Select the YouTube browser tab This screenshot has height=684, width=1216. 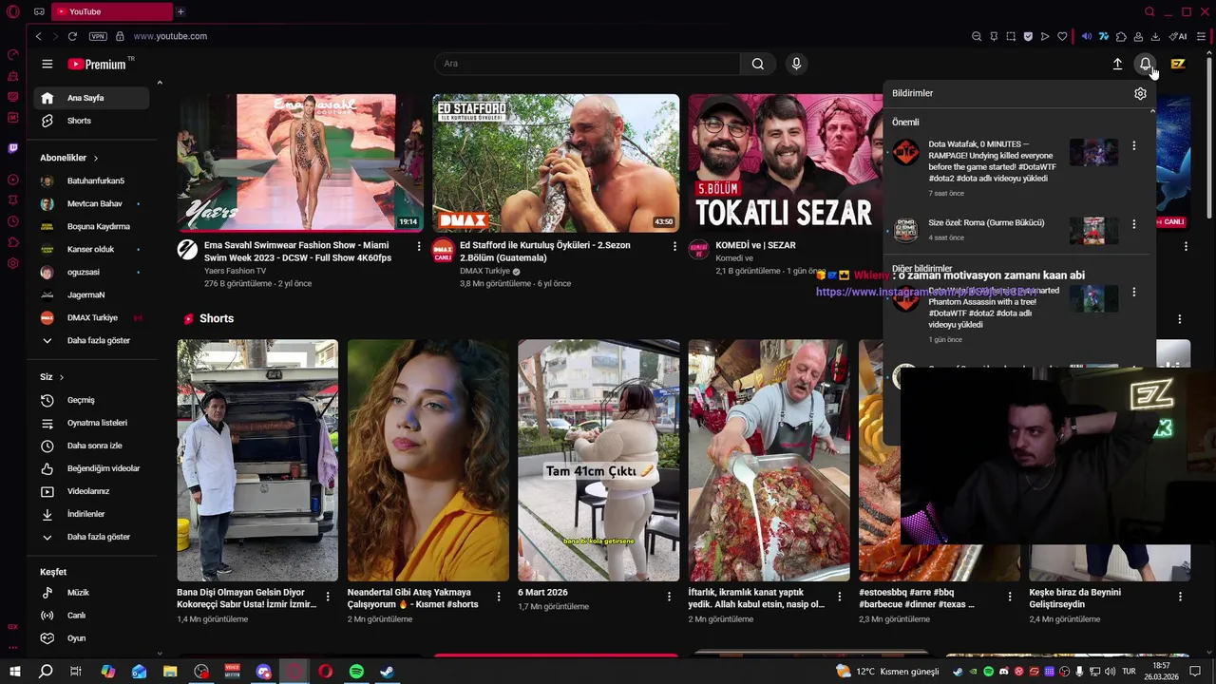pos(111,11)
